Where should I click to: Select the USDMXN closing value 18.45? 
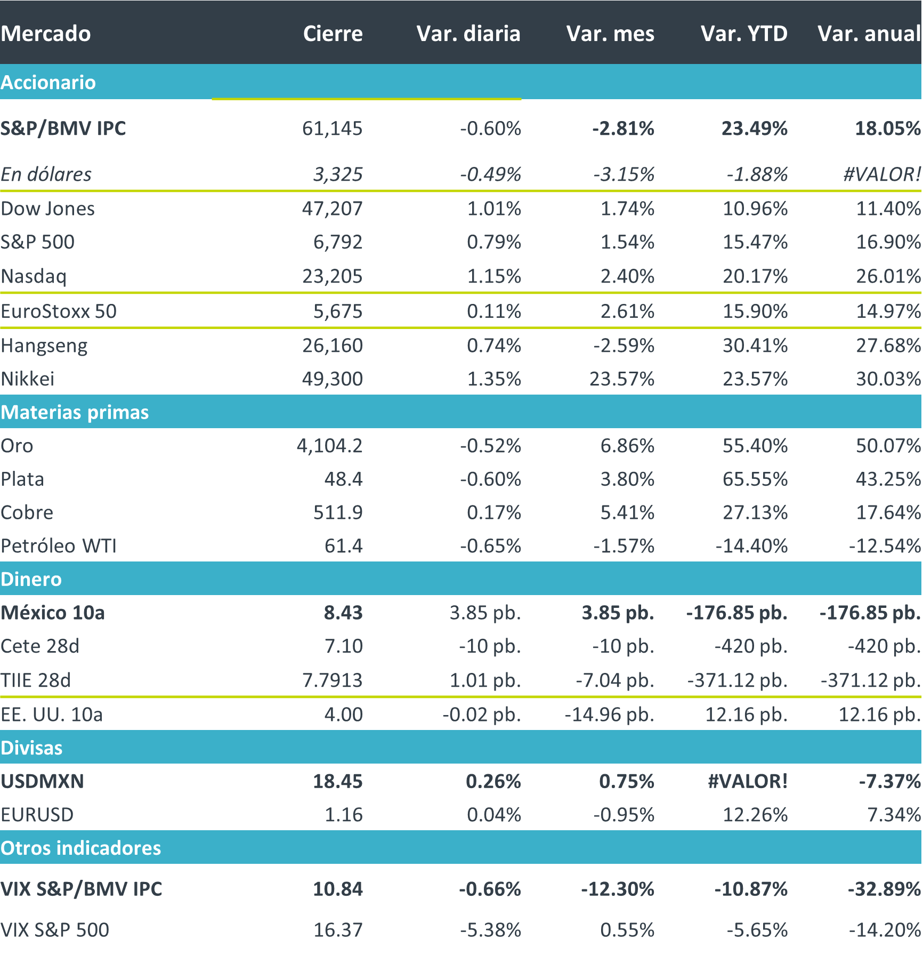337,781
